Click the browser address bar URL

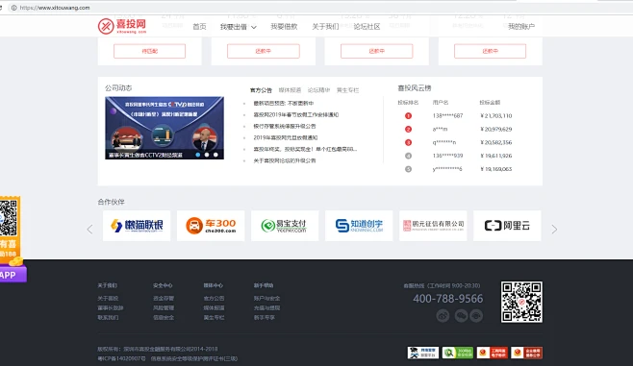click(55, 8)
